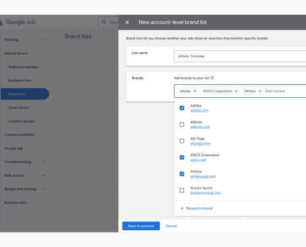Click the Brooks Sports brand name
The height and width of the screenshot is (247, 306).
coord(201,188)
